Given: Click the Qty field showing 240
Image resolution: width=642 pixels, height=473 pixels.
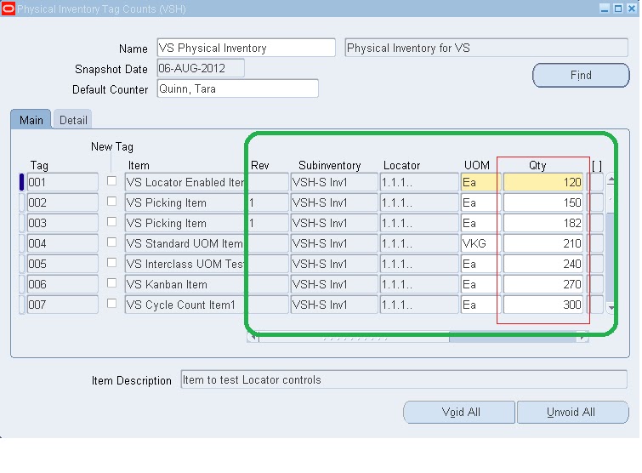Looking at the screenshot, I should coord(543,264).
